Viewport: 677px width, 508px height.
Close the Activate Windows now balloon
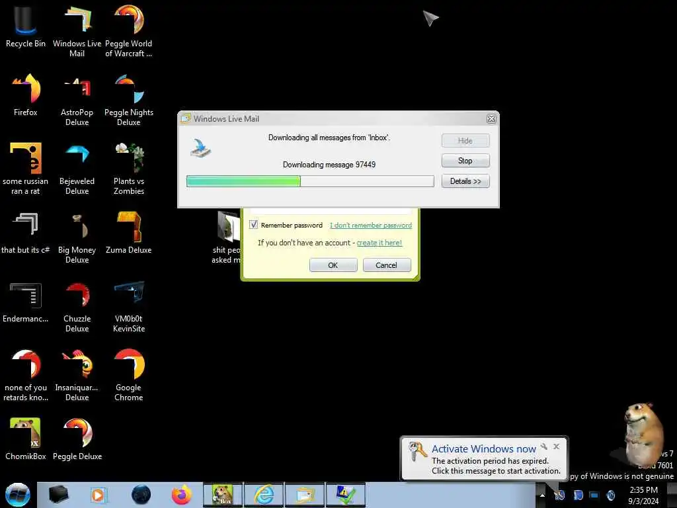point(557,446)
